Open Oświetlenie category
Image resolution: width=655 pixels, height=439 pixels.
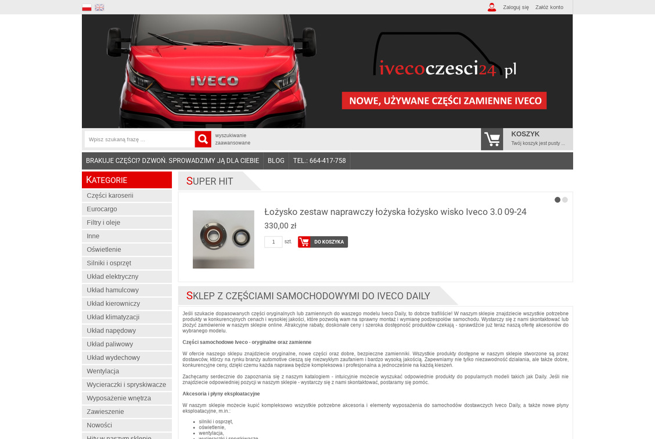(x=127, y=249)
